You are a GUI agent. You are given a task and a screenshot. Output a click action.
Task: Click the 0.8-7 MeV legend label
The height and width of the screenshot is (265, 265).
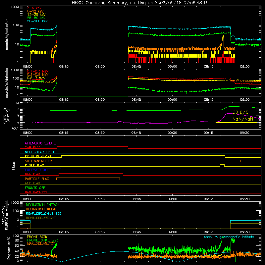[36, 78]
